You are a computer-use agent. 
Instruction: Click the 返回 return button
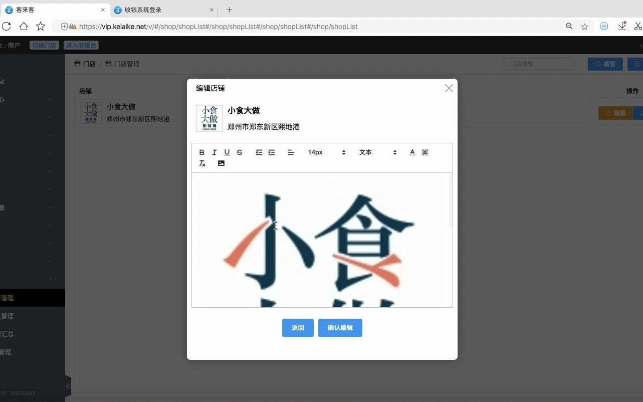pyautogui.click(x=297, y=327)
